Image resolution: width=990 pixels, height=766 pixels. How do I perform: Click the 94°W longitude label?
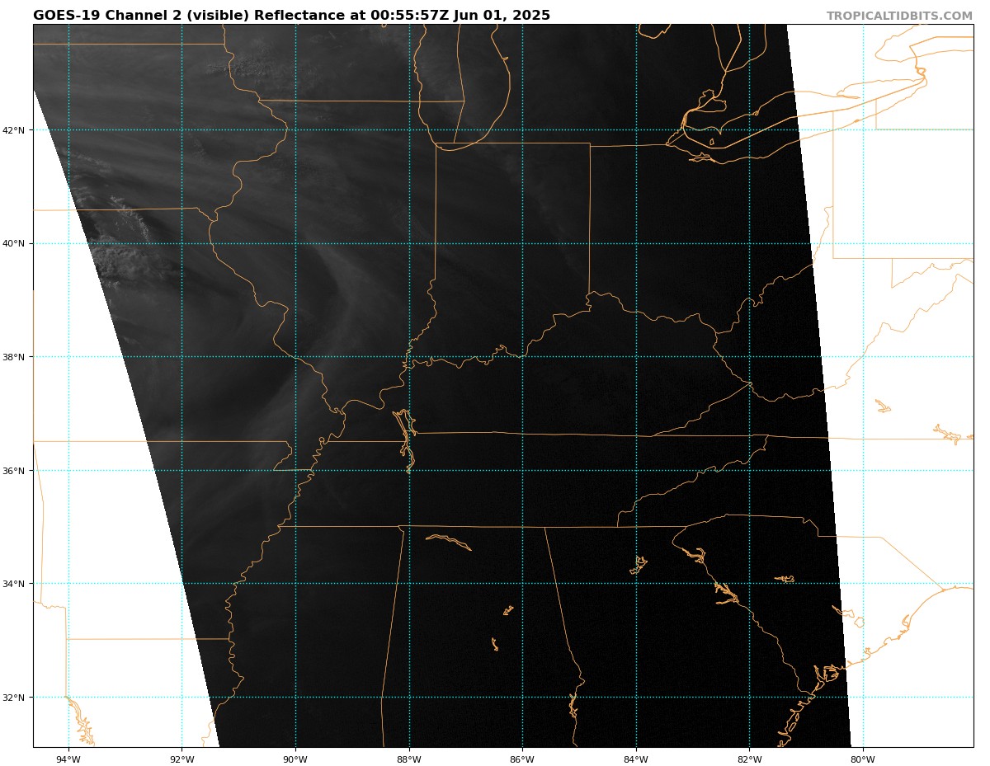pyautogui.click(x=68, y=759)
